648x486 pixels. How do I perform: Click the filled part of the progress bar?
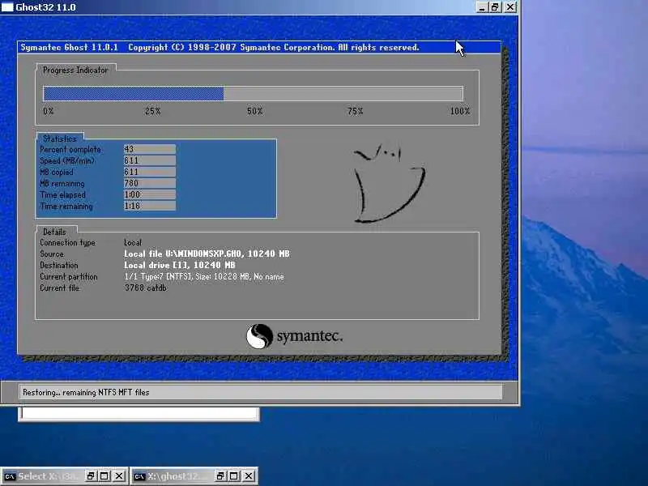(134, 93)
